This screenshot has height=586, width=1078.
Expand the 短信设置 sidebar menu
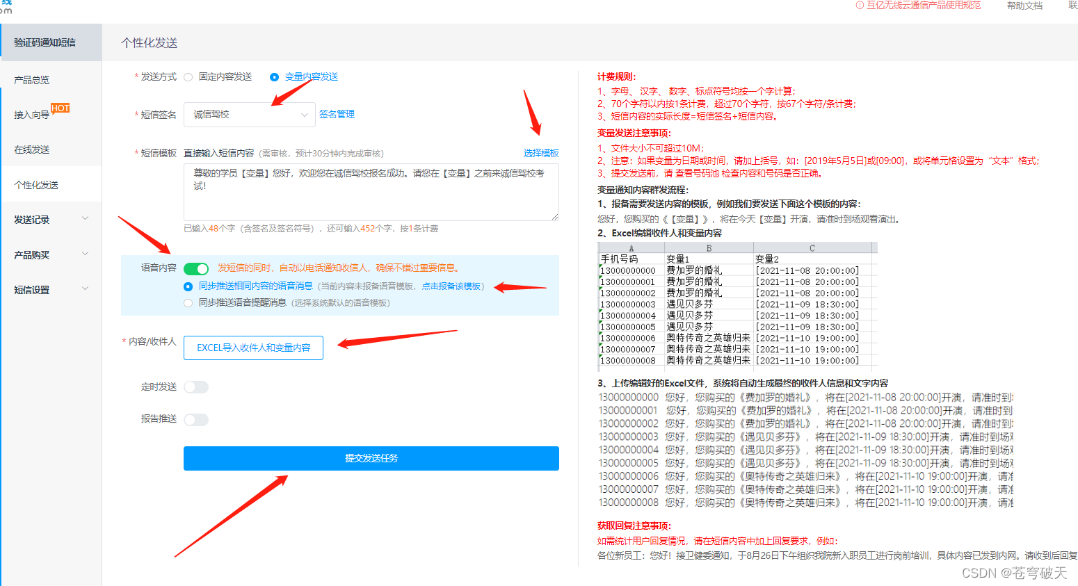(x=51, y=290)
